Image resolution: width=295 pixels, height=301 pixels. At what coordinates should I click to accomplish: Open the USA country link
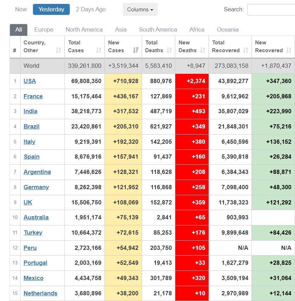click(30, 81)
